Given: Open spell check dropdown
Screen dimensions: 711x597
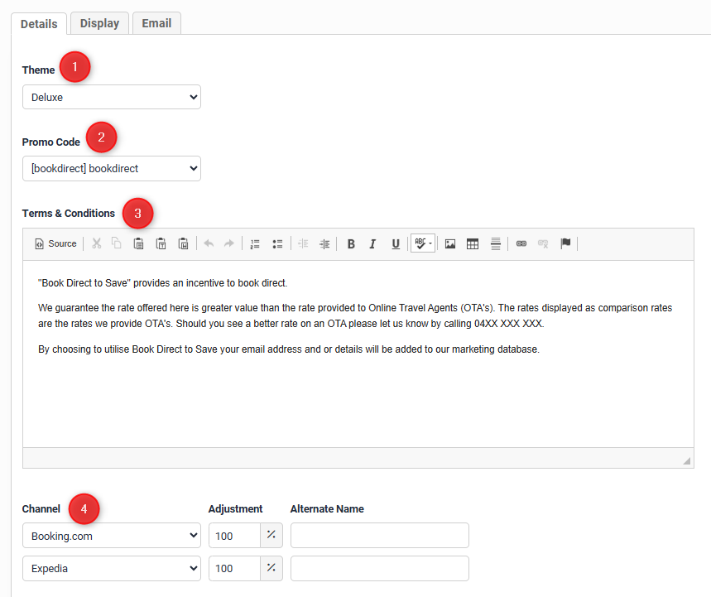Looking at the screenshot, I should (x=424, y=243).
